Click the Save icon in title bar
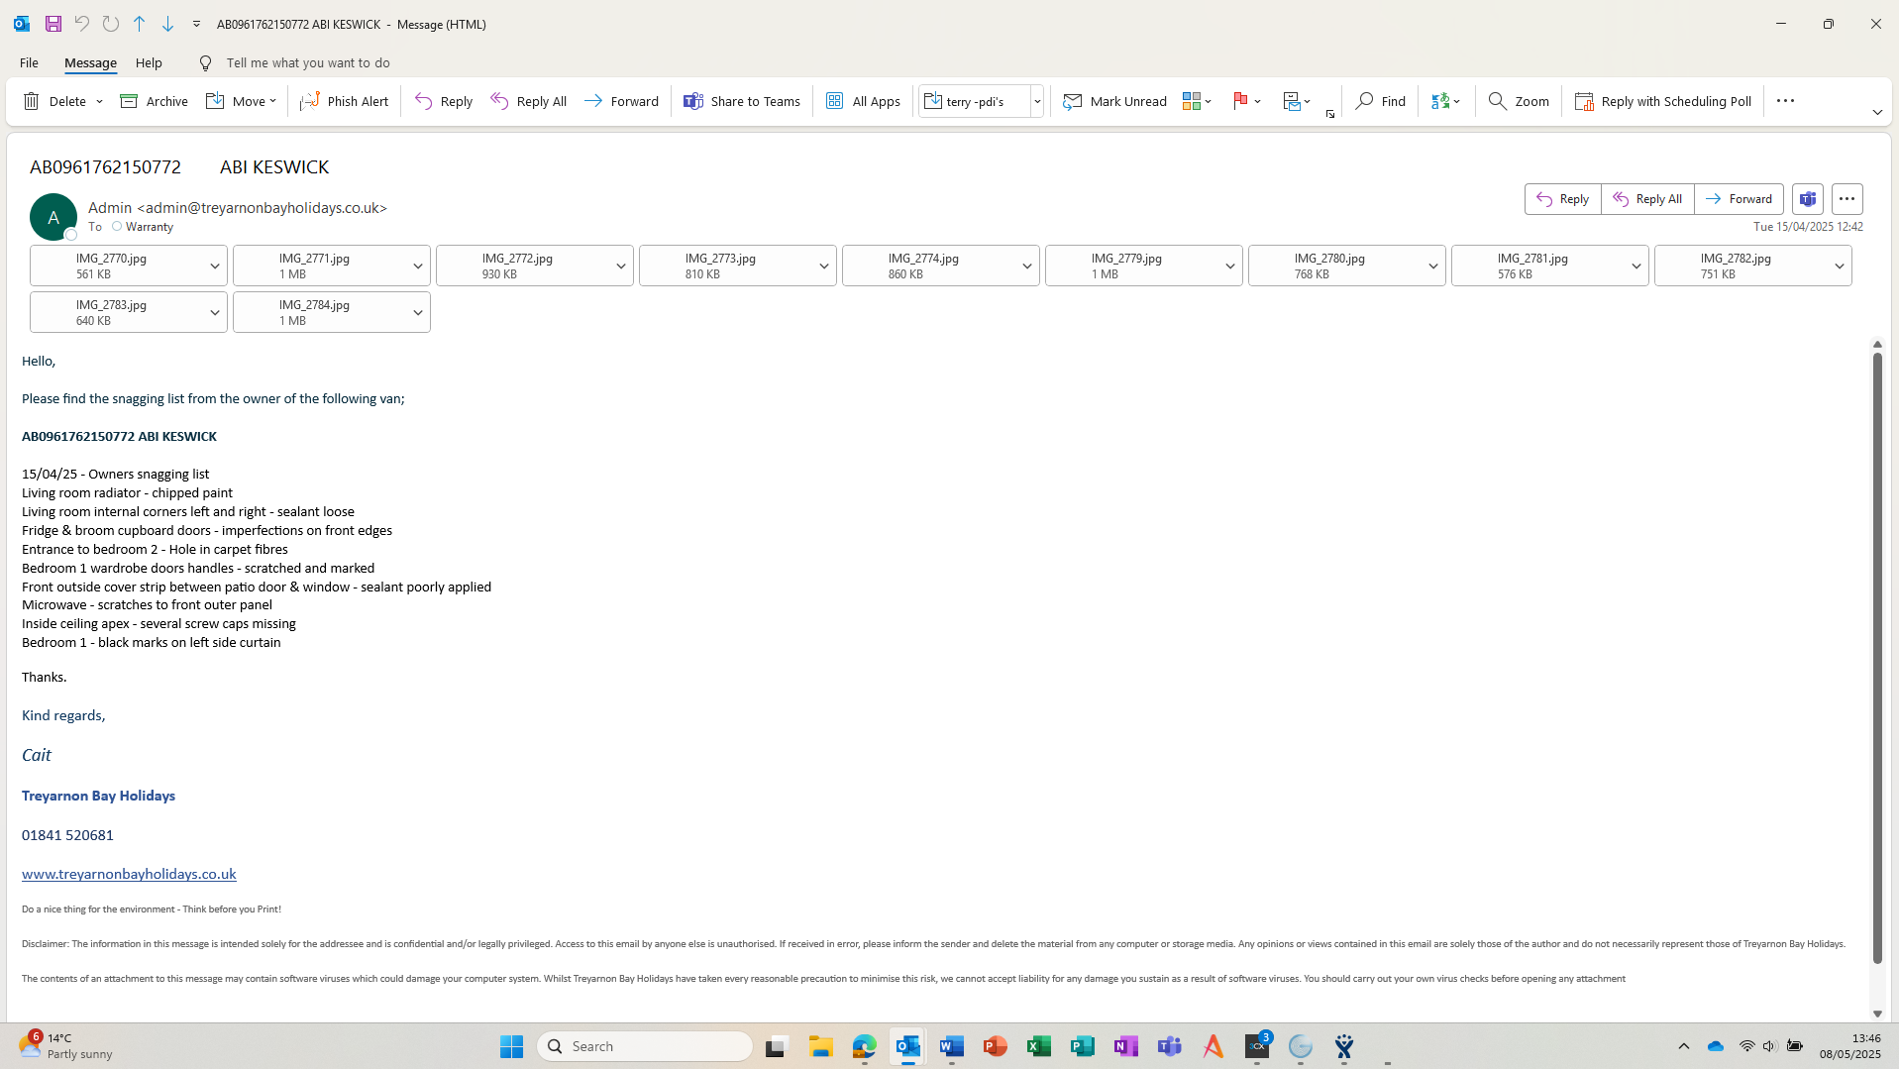 (x=53, y=24)
